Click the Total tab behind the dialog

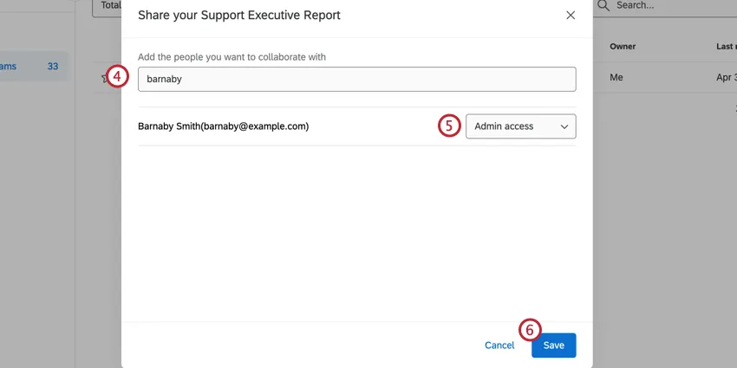pos(110,6)
